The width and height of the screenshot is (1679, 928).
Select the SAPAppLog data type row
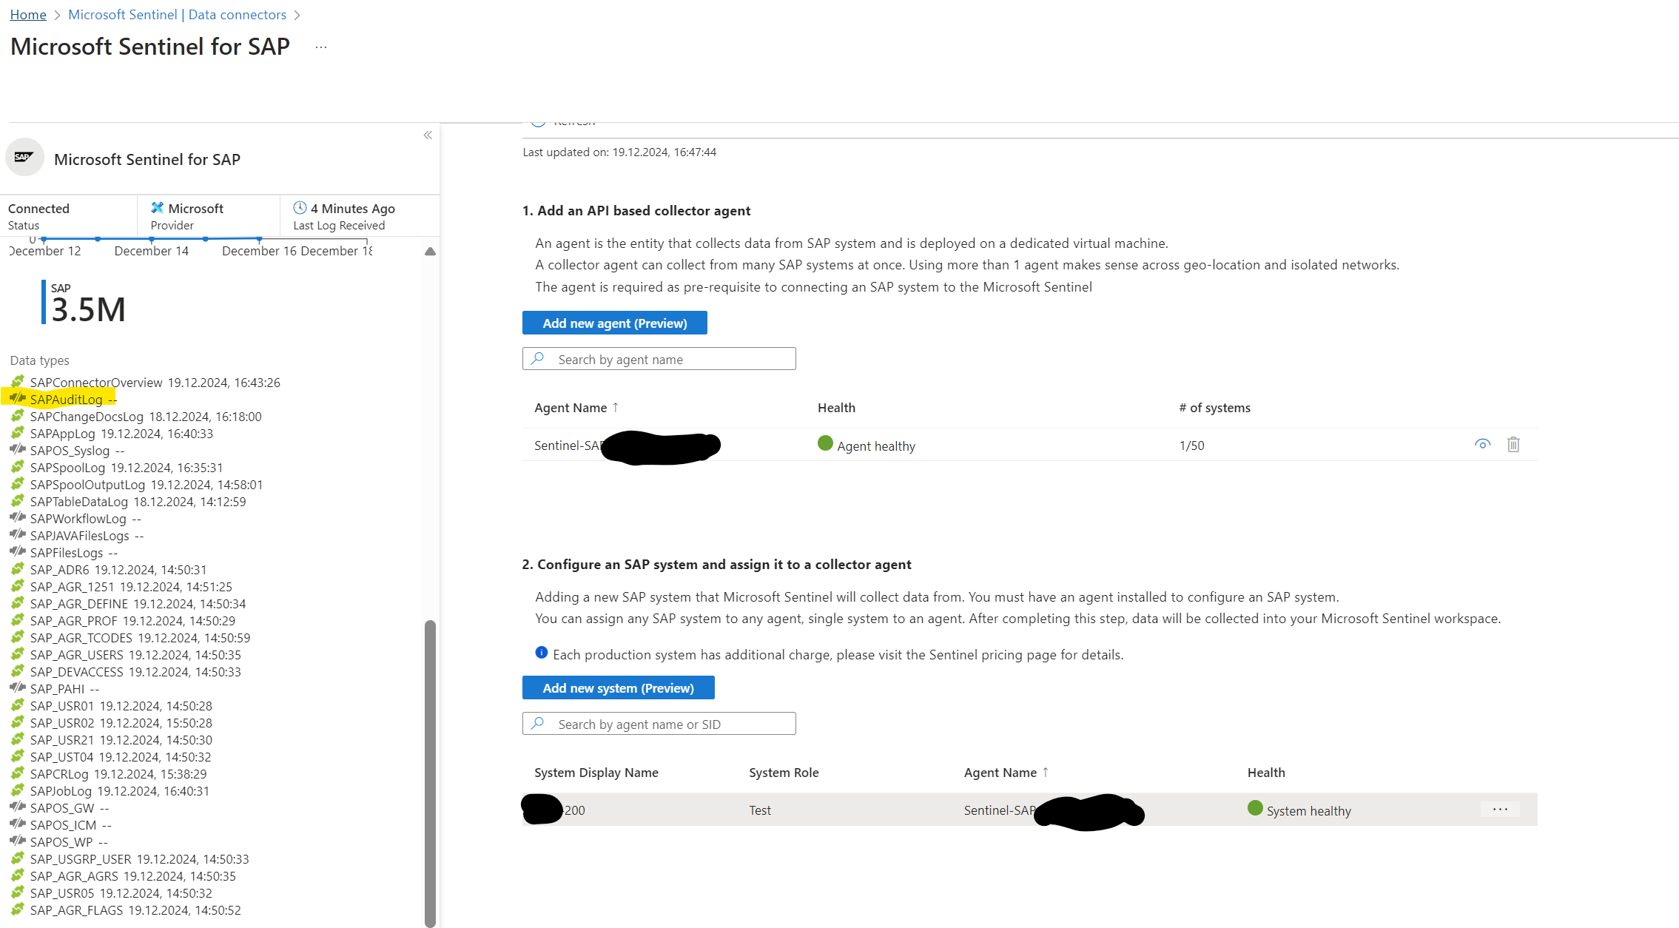pyautogui.click(x=112, y=433)
